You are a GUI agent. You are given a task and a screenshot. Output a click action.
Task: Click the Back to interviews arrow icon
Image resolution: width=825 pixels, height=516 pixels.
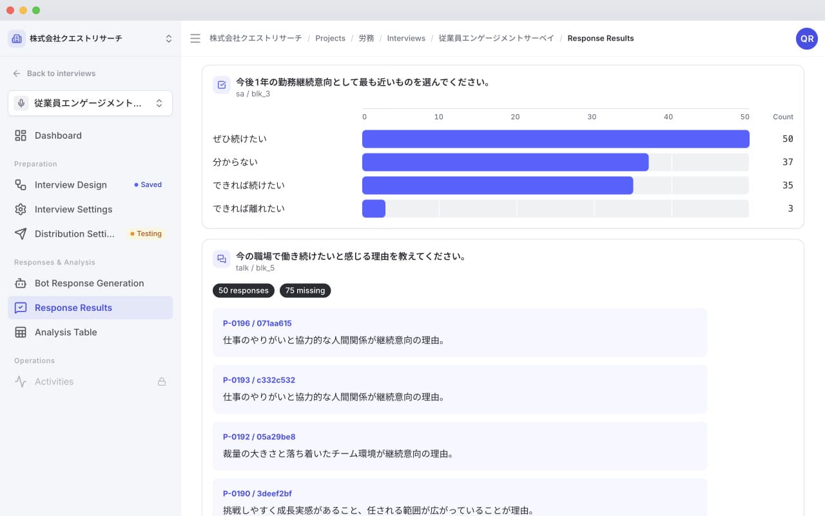point(17,74)
